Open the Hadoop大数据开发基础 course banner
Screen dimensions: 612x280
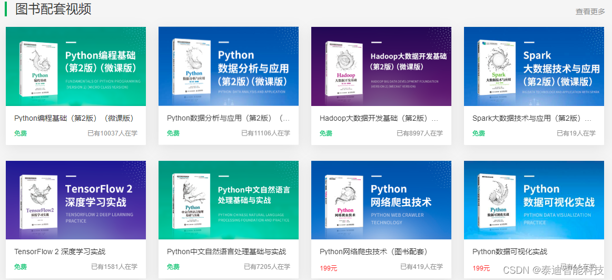(x=381, y=66)
